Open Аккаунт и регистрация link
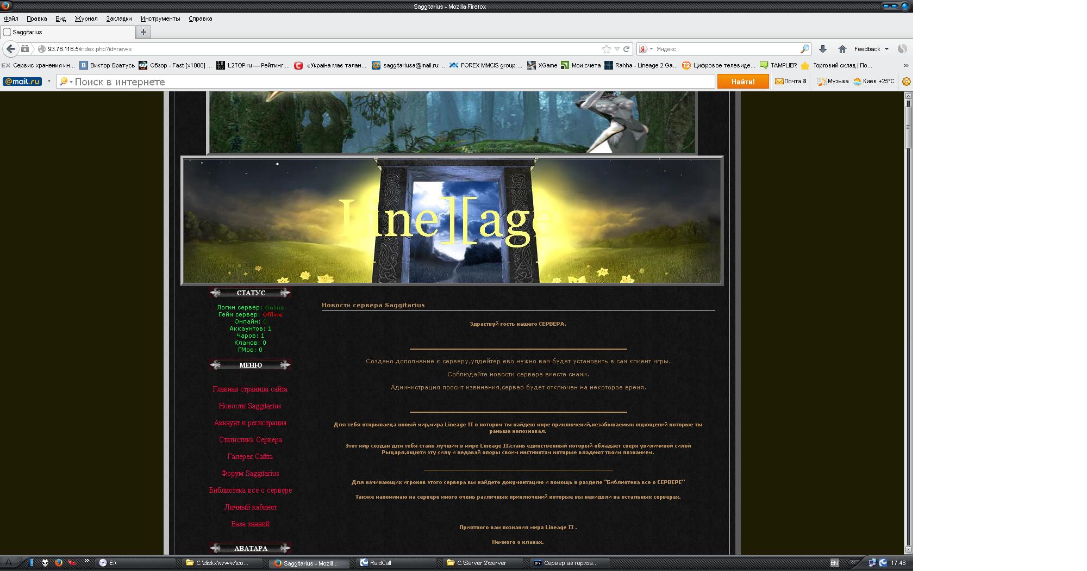The image size is (1087, 571). [250, 423]
